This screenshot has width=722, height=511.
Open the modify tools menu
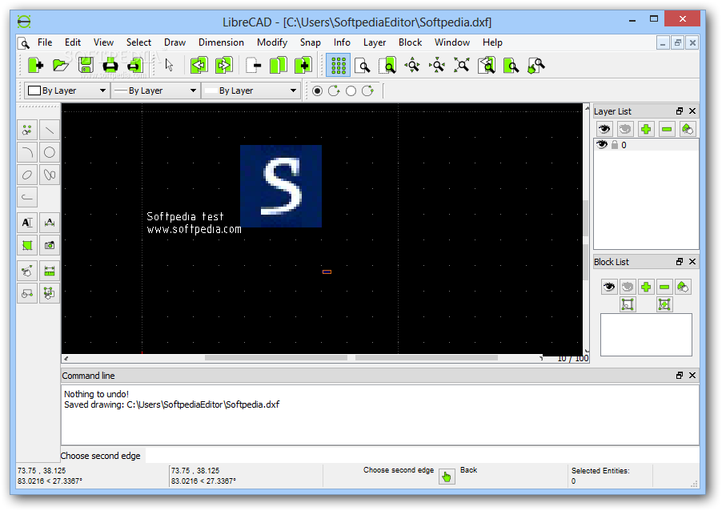27,271
